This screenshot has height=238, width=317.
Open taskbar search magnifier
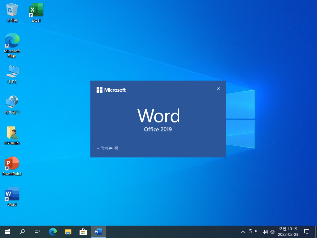pos(22,232)
